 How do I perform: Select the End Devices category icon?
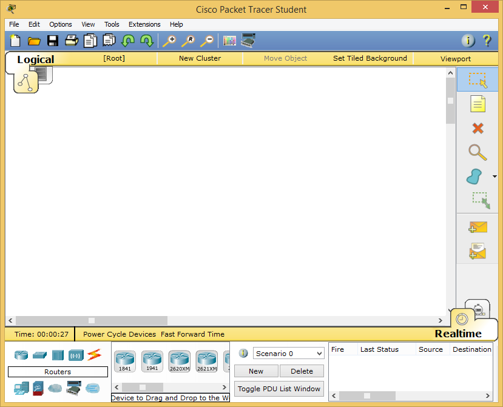[21, 388]
